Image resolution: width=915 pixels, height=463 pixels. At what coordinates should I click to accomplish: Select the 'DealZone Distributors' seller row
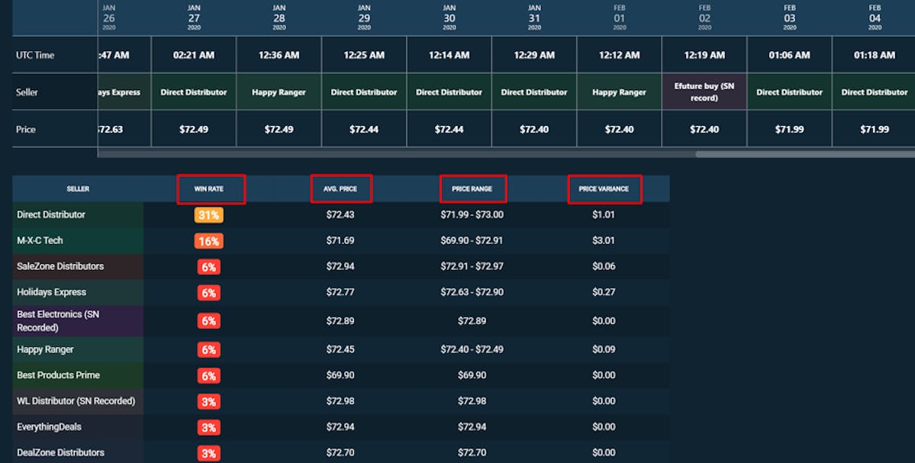tap(341, 452)
